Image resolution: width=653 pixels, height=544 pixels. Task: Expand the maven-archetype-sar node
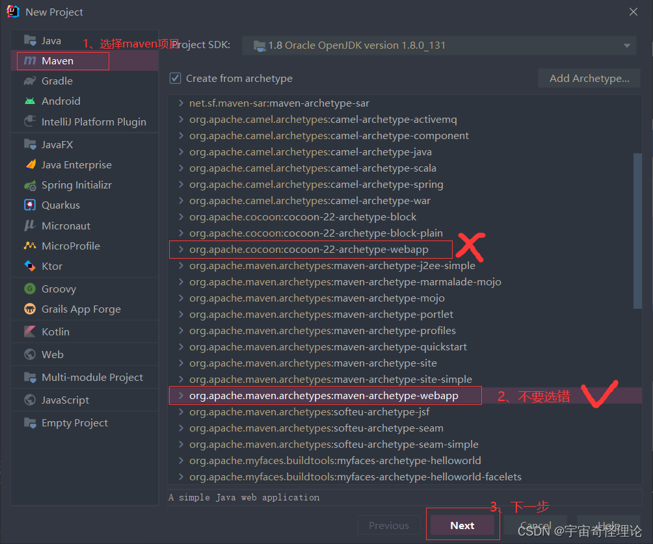[x=181, y=103]
